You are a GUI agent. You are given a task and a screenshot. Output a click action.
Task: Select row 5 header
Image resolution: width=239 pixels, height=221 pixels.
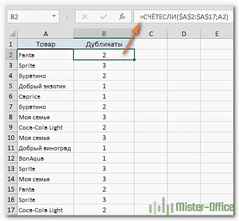(x=11, y=86)
